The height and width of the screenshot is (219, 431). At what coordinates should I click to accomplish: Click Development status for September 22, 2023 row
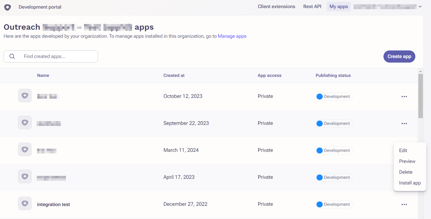pyautogui.click(x=334, y=124)
